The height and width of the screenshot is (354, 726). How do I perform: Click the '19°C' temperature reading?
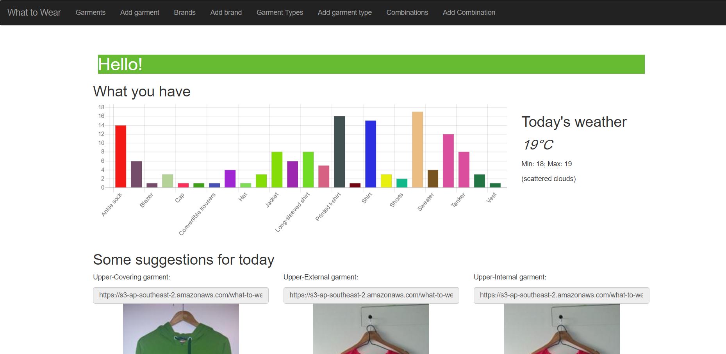click(x=538, y=145)
